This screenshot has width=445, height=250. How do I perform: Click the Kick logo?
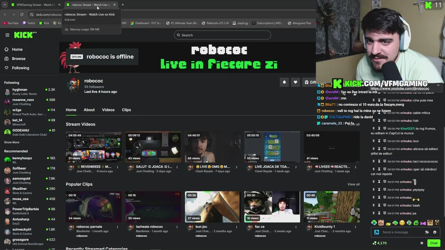[x=25, y=35]
